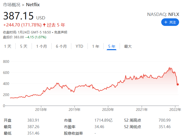Image resolution: width=185 pixels, height=140 pixels.
Task: Click the red up arrow icon
Action: tap(44, 25)
